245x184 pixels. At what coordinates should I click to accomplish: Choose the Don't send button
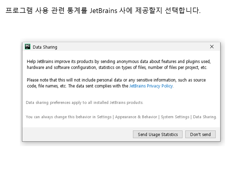(x=200, y=134)
